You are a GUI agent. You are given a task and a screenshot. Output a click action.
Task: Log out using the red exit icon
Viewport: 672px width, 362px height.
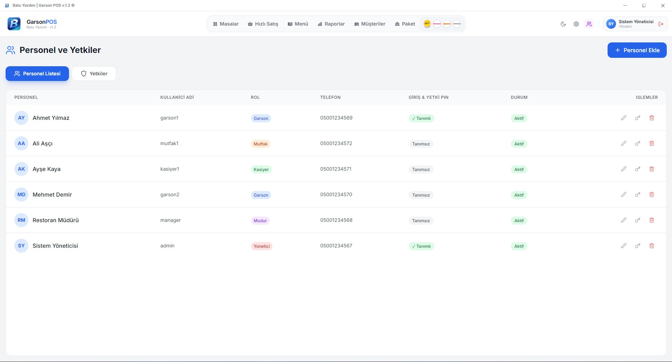click(661, 24)
